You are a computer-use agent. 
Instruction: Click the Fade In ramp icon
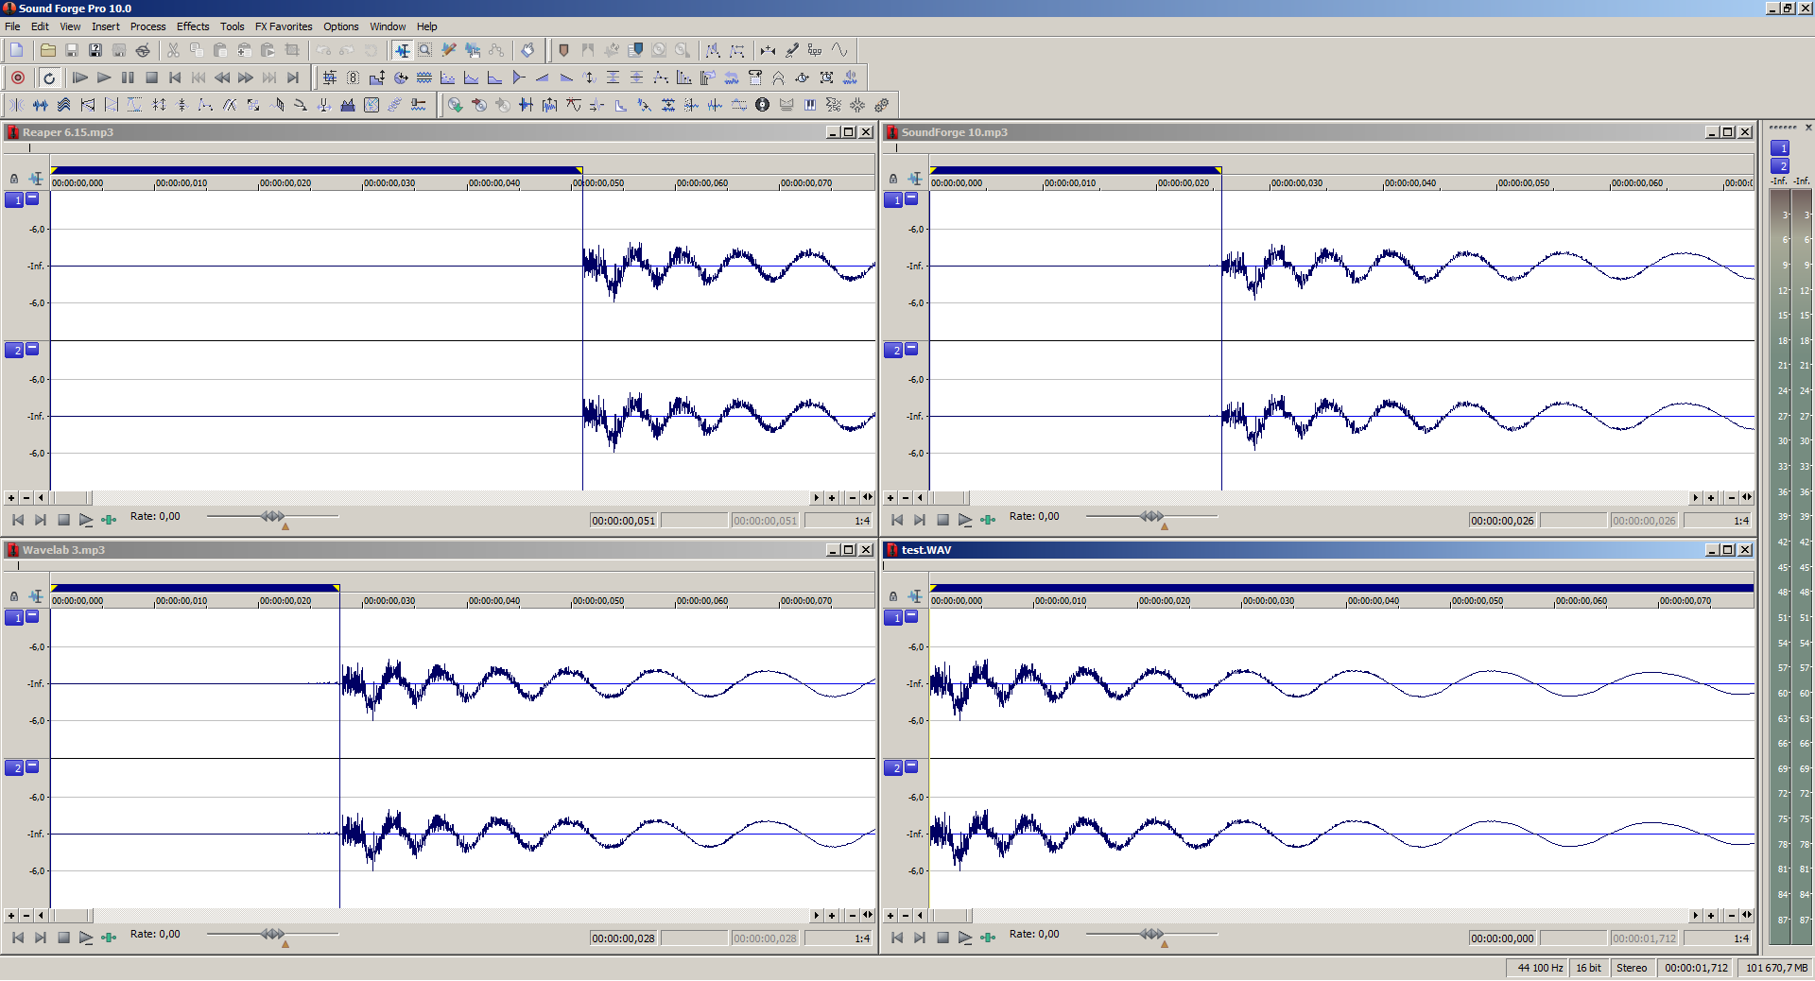(543, 77)
